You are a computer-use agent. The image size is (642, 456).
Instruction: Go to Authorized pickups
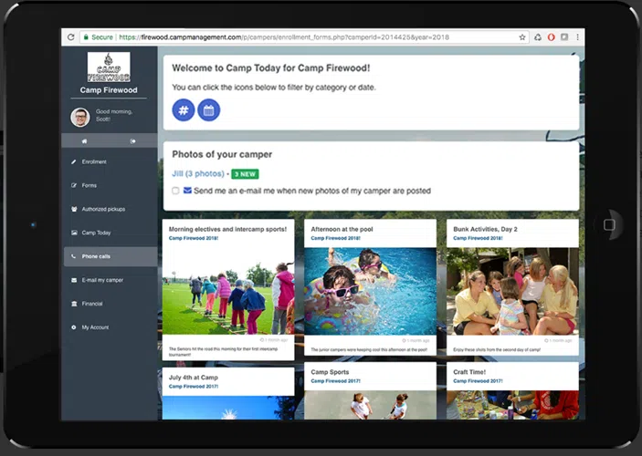[x=102, y=209]
